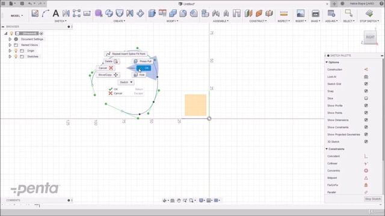Click the Look At icon in Sketch Palette
Image resolution: width=385 pixels, height=216 pixels.
tap(366, 77)
